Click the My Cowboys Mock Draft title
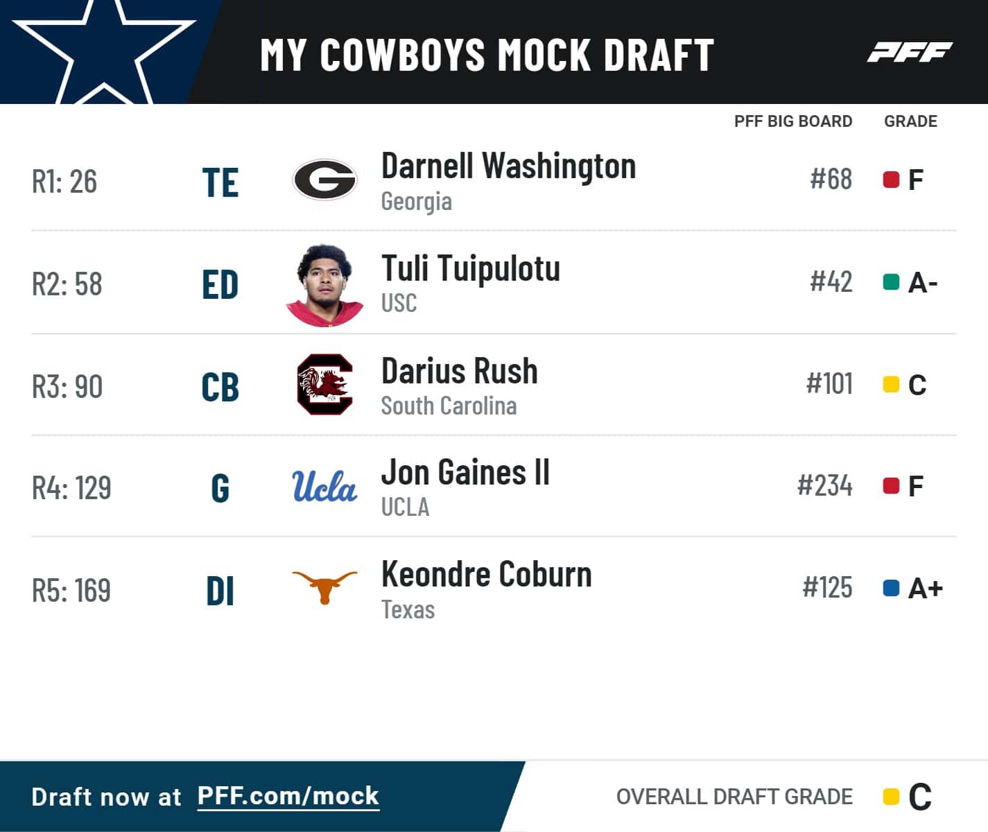This screenshot has width=988, height=832. 487,54
